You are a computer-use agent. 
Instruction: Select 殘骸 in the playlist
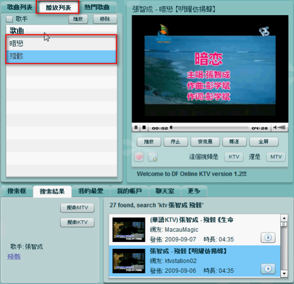tap(62, 56)
